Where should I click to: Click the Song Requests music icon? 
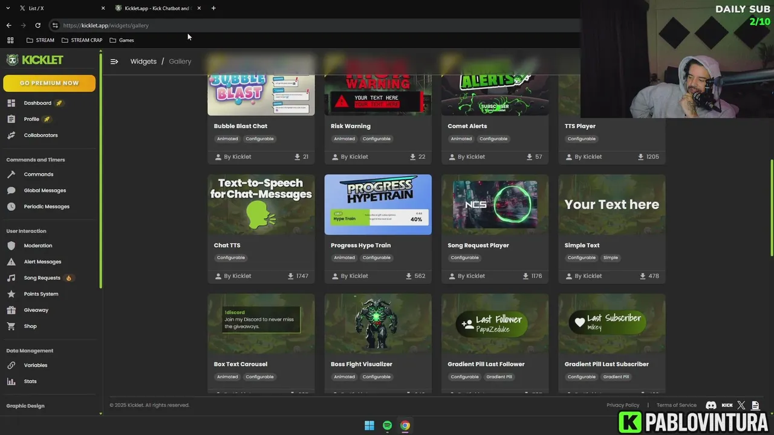[11, 278]
